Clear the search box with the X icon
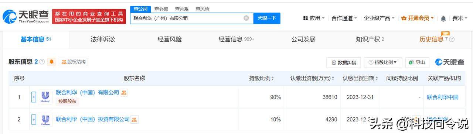Image resolution: width=473 pixels, height=134 pixels. click(x=246, y=18)
